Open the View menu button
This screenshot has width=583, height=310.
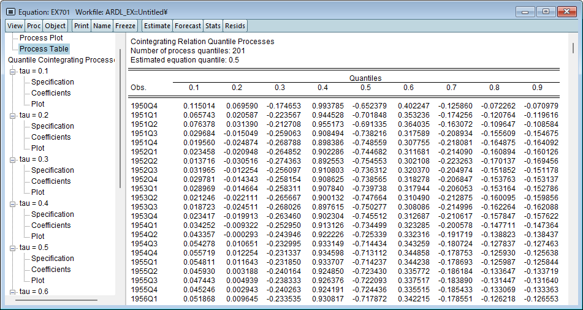tap(15, 26)
